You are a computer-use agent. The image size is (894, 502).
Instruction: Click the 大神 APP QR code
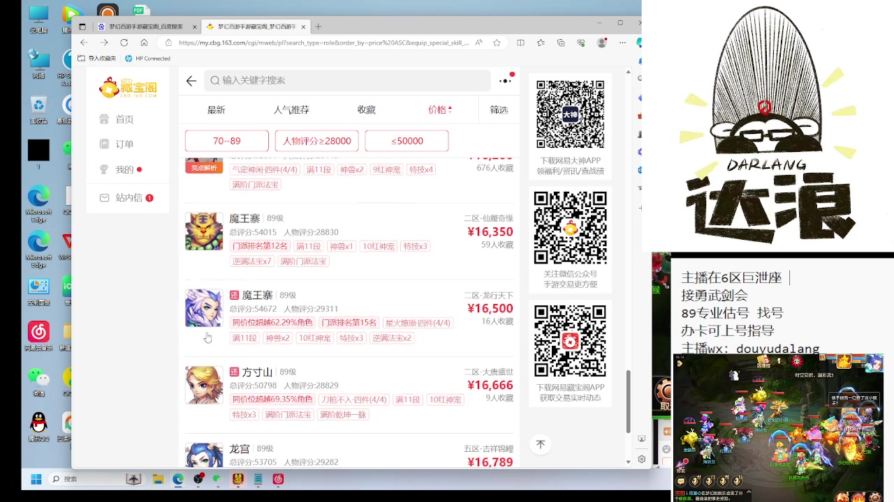point(570,114)
